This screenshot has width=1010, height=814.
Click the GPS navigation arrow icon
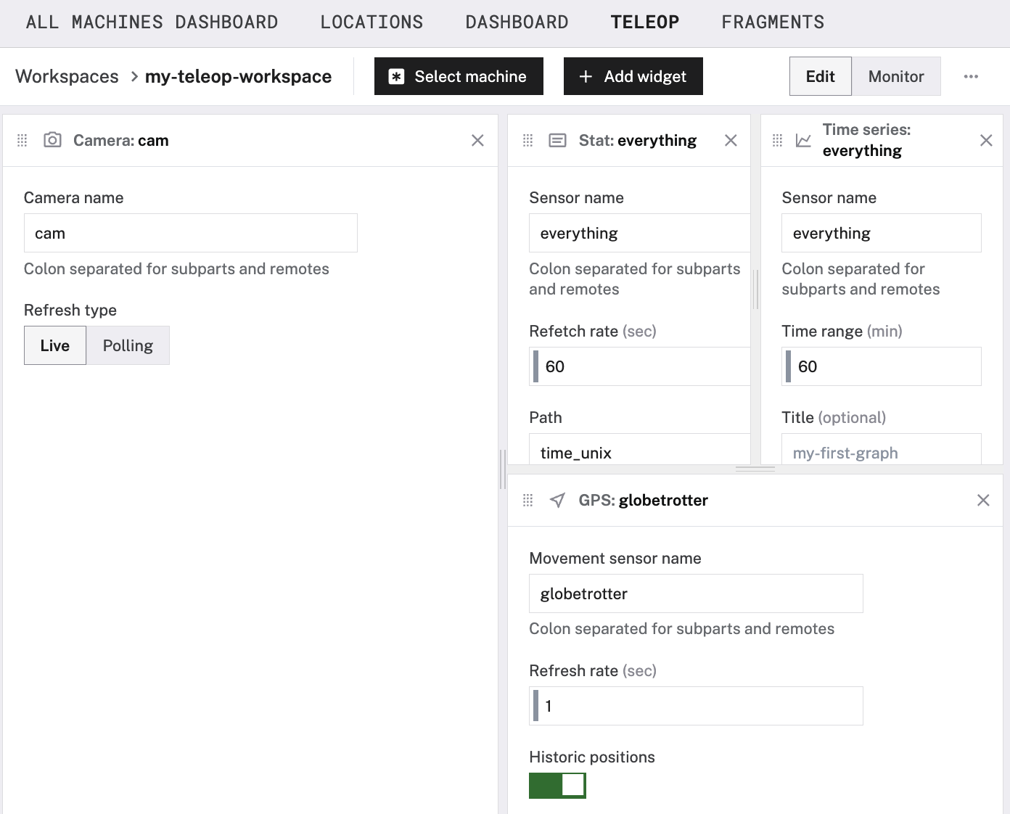pos(557,500)
